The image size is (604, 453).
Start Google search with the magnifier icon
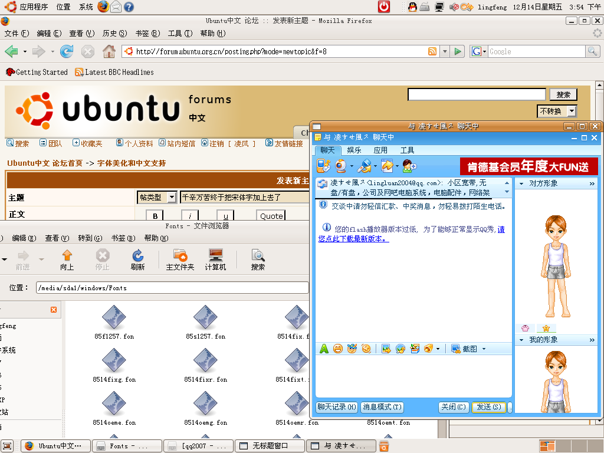(592, 51)
